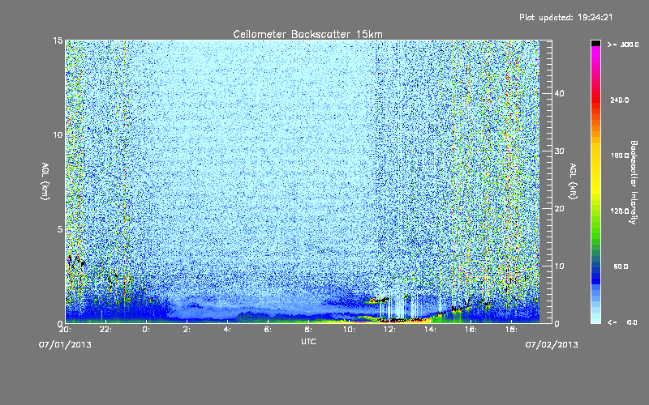Click the '<= 0.0' colorbar label
The width and height of the screenshot is (649, 405).
pos(622,322)
